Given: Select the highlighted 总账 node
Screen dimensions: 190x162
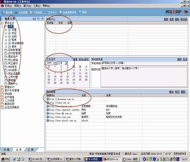Looking at the screenshot, I should (x=11, y=27).
